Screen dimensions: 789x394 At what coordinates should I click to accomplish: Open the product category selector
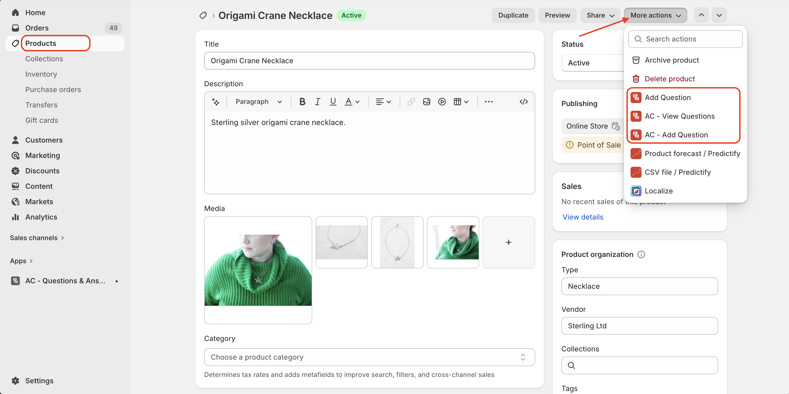[x=369, y=357]
